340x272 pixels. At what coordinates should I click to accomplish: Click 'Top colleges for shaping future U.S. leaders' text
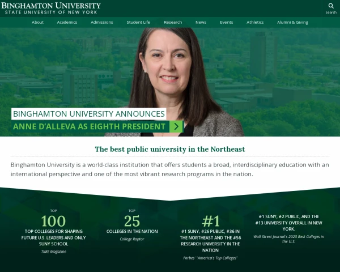point(54,237)
